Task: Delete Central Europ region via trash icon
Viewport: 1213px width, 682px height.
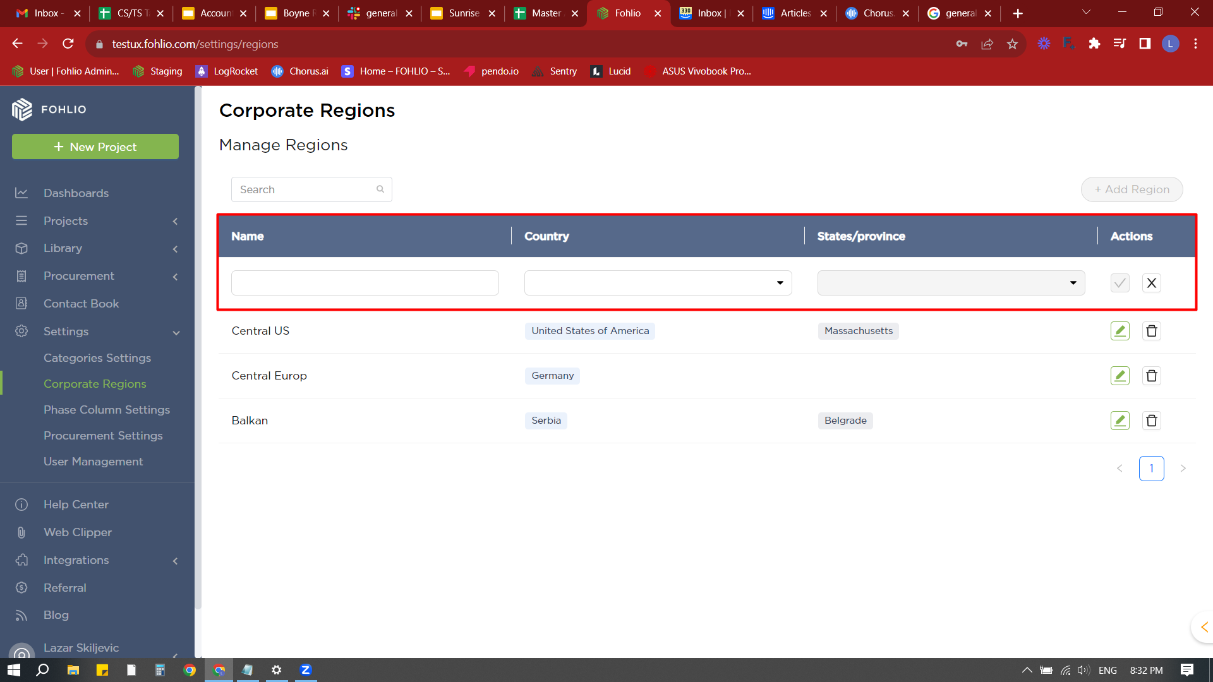Action: 1151,376
